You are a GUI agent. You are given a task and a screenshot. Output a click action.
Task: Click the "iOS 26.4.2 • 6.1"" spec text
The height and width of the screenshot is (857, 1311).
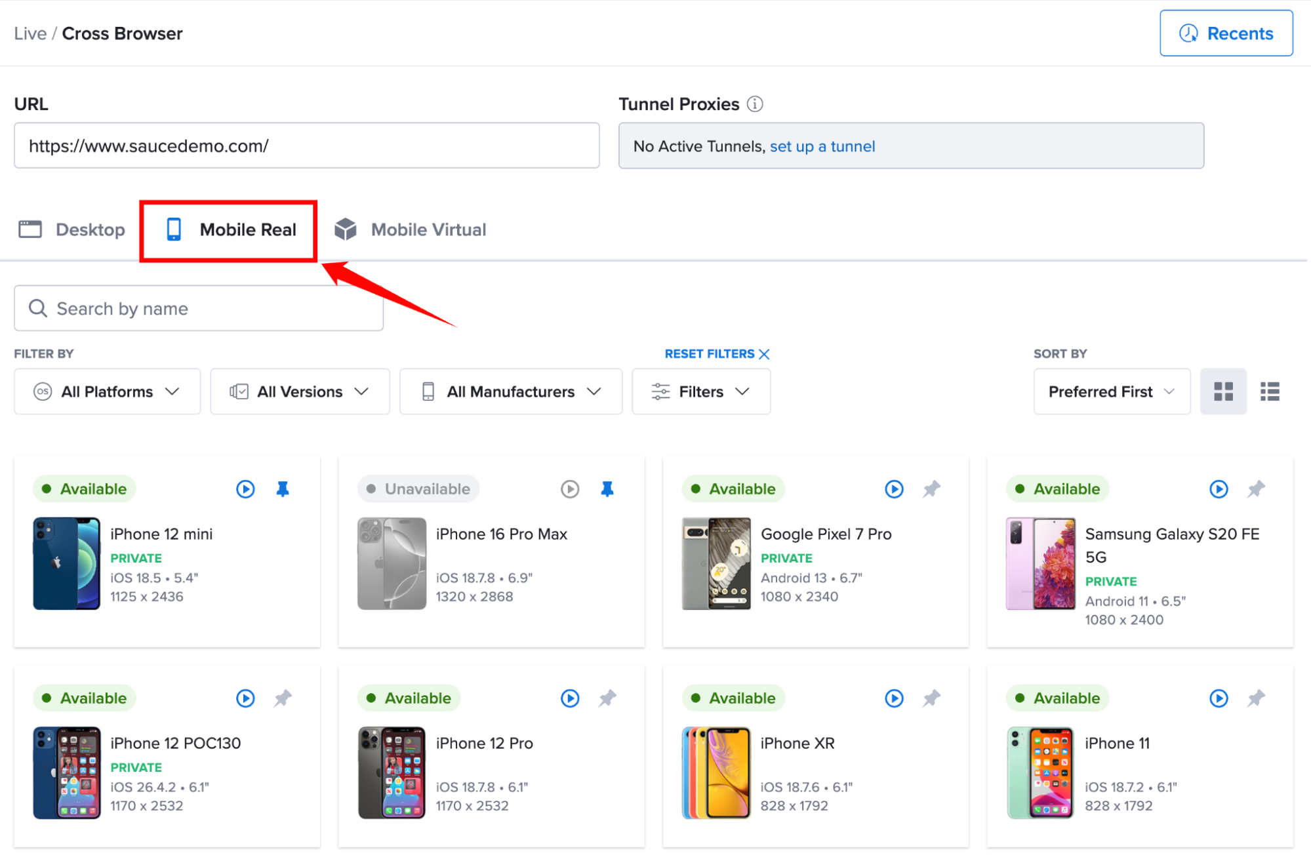(159, 787)
